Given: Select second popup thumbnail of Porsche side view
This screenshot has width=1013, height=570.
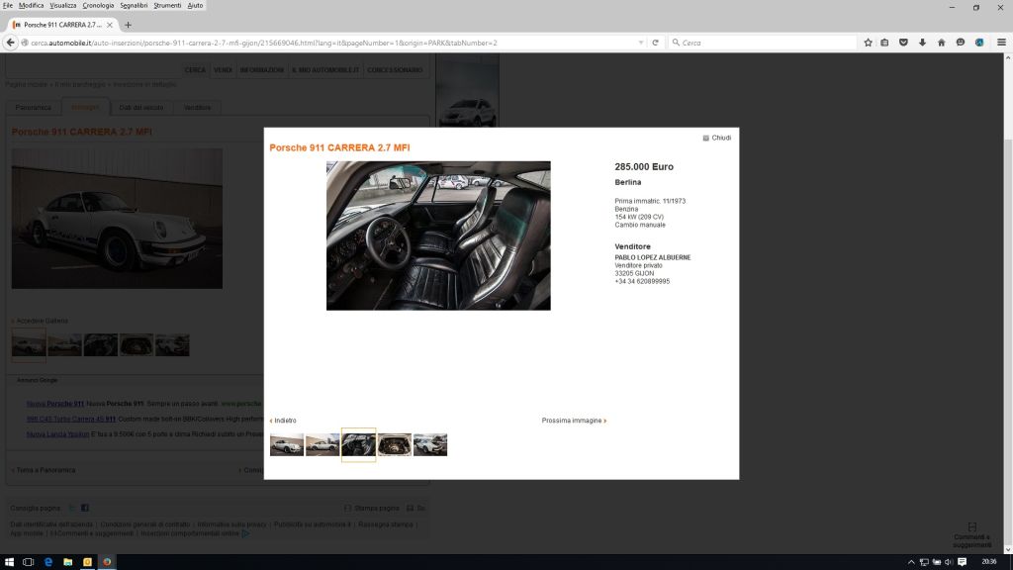Looking at the screenshot, I should [x=322, y=444].
